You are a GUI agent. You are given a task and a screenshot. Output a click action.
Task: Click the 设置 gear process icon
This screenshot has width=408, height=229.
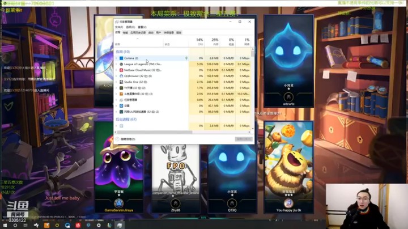pos(121,105)
